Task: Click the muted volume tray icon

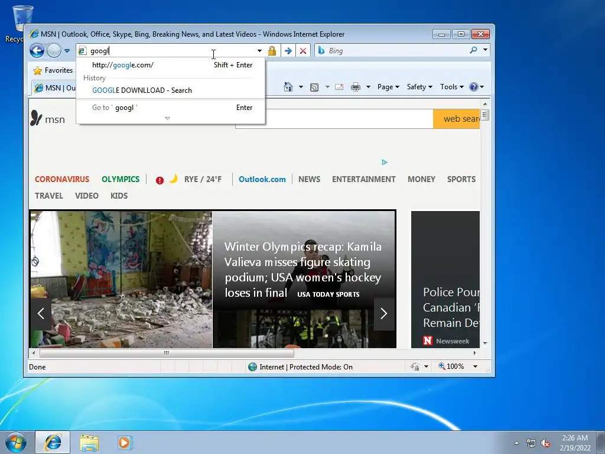Action: point(545,443)
